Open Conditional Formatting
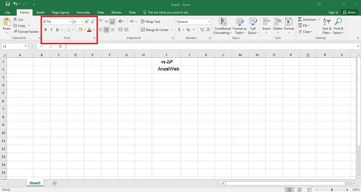 click(x=222, y=26)
